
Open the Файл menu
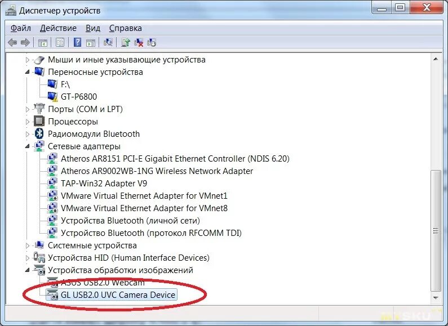pyautogui.click(x=21, y=28)
